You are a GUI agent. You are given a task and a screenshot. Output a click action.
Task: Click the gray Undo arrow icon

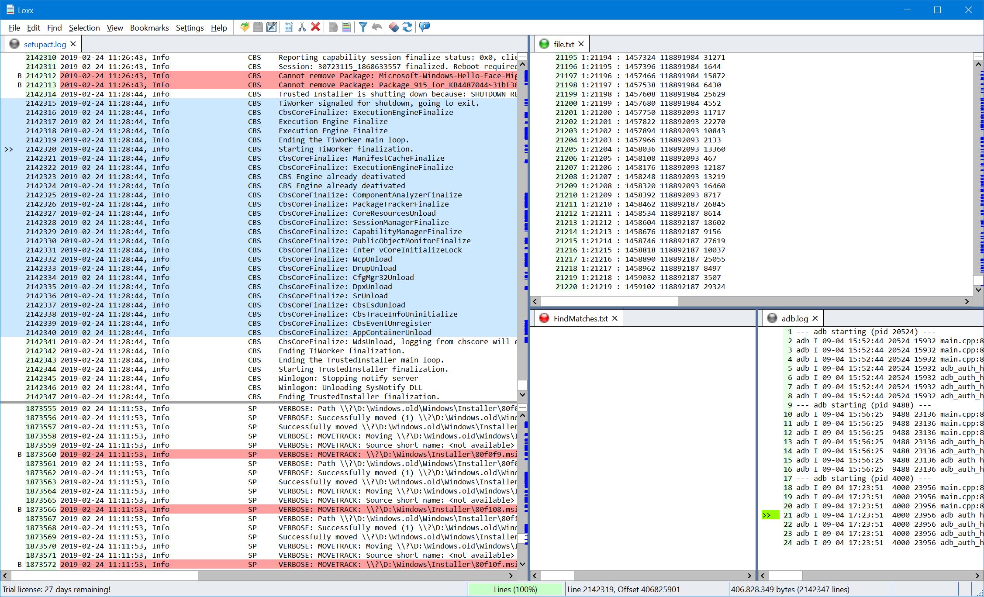point(376,27)
